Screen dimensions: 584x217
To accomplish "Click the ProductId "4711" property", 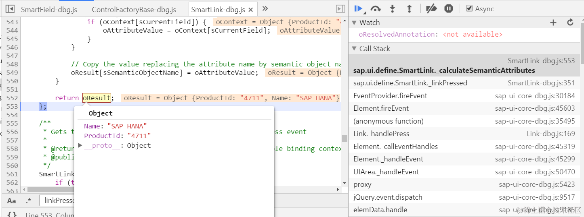I will pyautogui.click(x=117, y=136).
